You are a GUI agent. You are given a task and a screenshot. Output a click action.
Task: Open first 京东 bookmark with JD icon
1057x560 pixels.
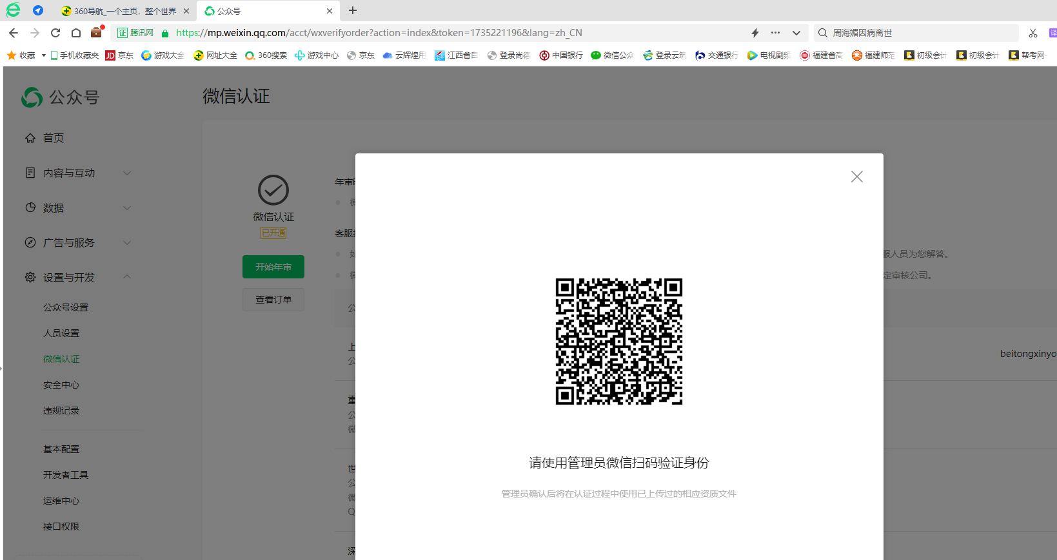119,55
